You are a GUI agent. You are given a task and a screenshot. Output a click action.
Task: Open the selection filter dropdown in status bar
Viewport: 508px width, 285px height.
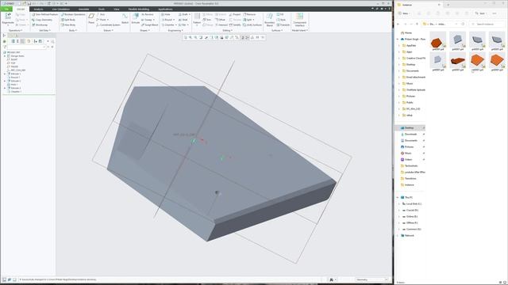coord(371,279)
